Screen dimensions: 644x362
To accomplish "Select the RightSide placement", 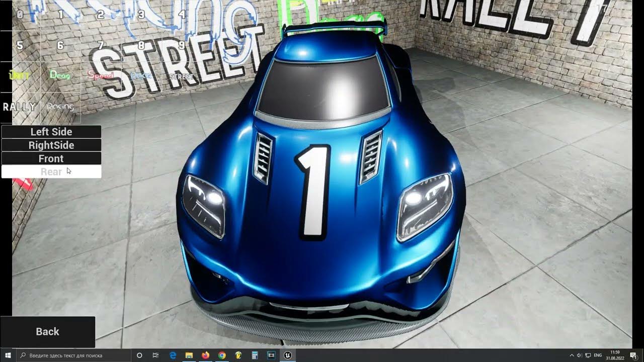I will 51,145.
